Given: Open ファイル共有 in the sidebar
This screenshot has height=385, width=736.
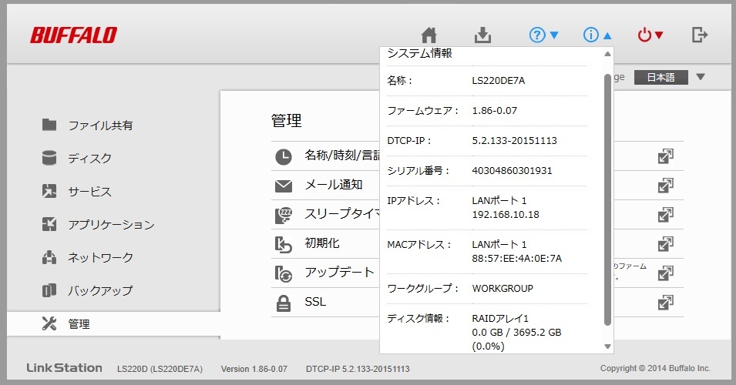Looking at the screenshot, I should pos(99,125).
